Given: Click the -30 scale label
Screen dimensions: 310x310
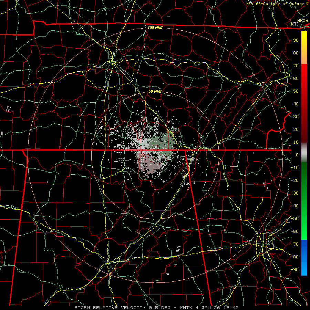Looking at the screenshot, I should (x=295, y=193).
